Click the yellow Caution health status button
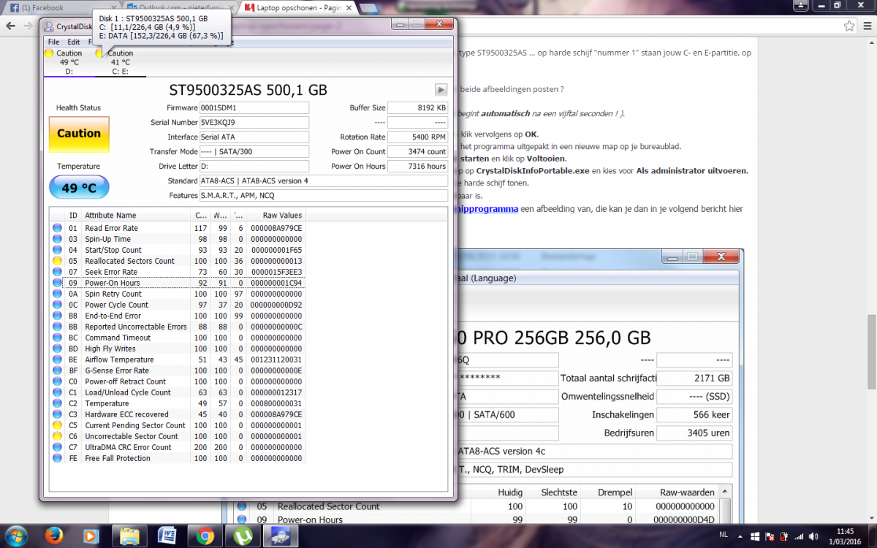The width and height of the screenshot is (877, 548). (x=78, y=134)
